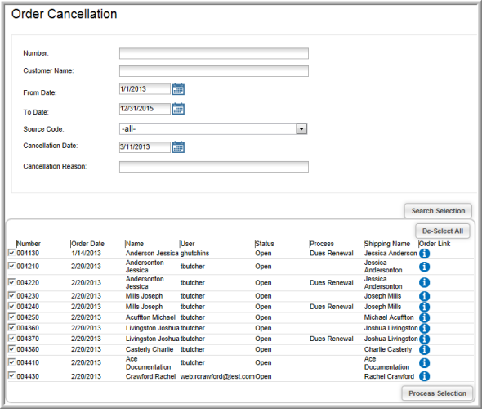Expand the Source Code dropdown

(x=301, y=128)
